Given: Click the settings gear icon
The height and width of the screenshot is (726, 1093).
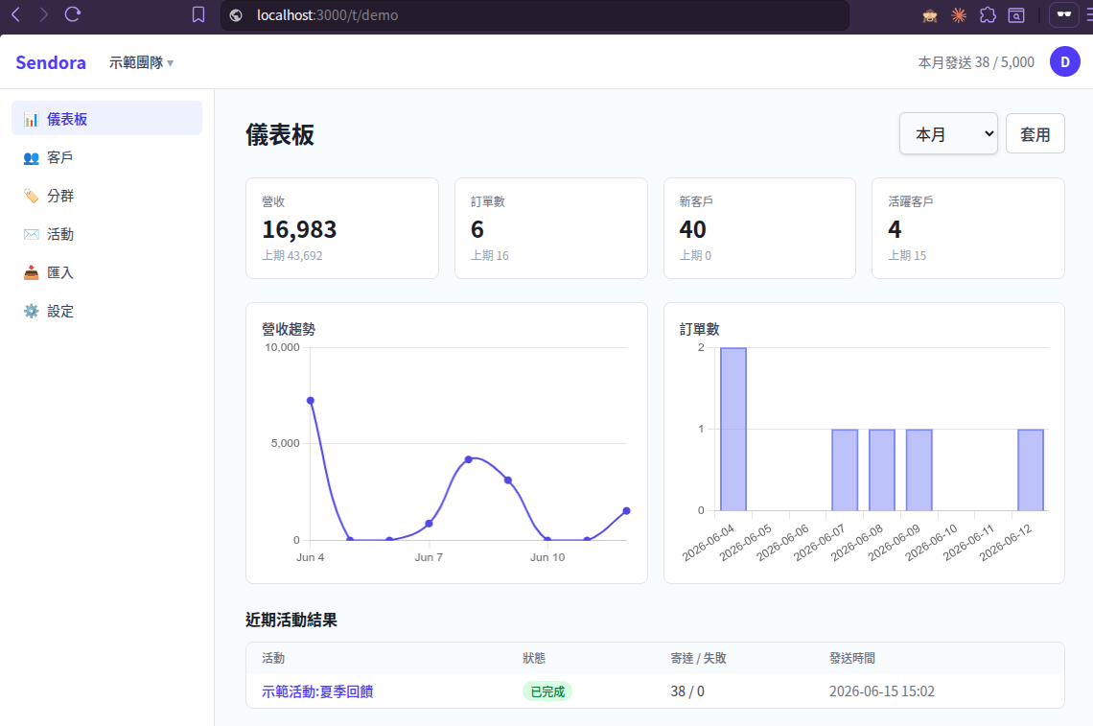Looking at the screenshot, I should pos(31,311).
